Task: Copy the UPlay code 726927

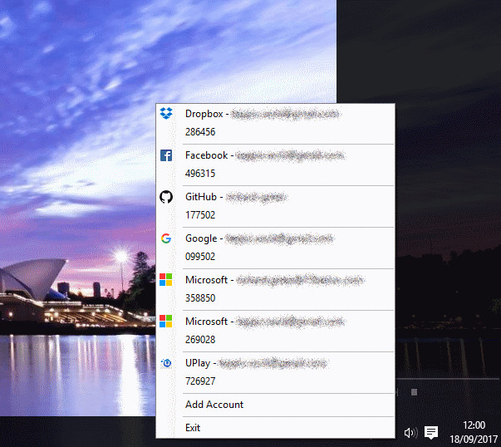Action: pos(200,381)
